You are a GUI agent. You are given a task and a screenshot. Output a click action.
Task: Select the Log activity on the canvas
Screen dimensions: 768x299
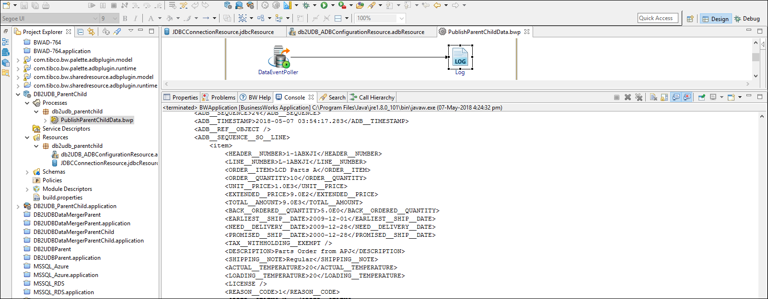point(460,60)
